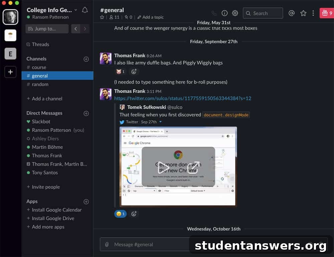Open the #course channel
The width and height of the screenshot is (334, 257).
click(57, 67)
